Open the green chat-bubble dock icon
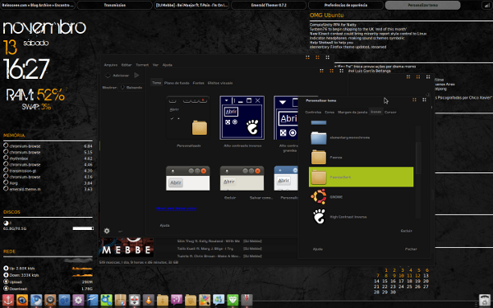Viewport: 493px width, 308px height. pyautogui.click(x=106, y=300)
